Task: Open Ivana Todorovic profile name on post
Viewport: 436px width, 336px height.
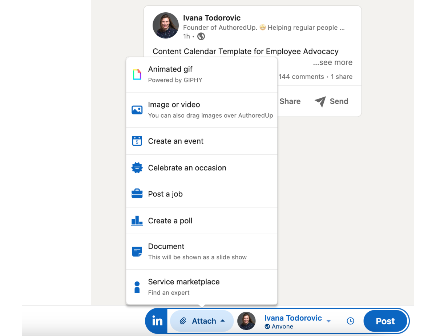Action: click(x=212, y=18)
